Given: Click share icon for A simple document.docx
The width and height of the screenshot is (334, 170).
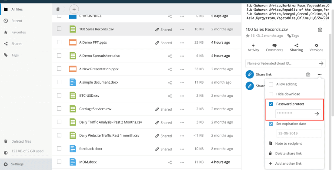Looking at the screenshot, I should (x=170, y=82).
